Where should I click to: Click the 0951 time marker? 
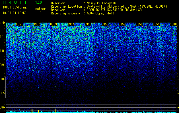tap(19, 24)
